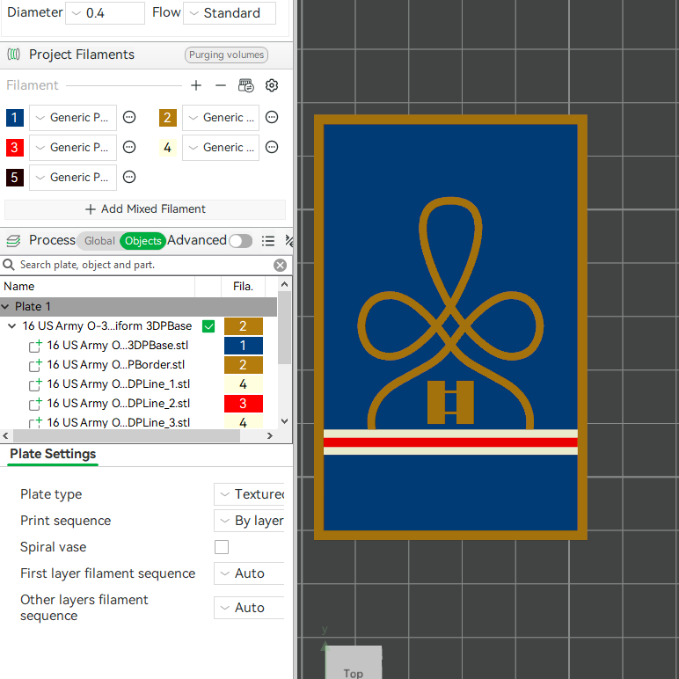This screenshot has width=679, height=679.
Task: Click the blue filament 1 color swatch
Action: [x=14, y=117]
